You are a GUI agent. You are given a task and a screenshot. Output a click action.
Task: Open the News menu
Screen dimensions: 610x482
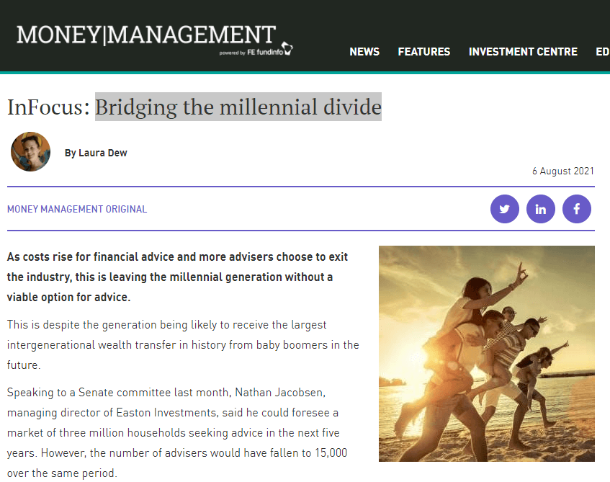[364, 52]
